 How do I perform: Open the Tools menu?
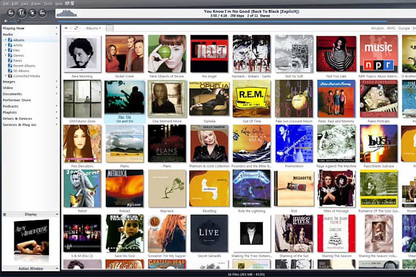(48, 4)
